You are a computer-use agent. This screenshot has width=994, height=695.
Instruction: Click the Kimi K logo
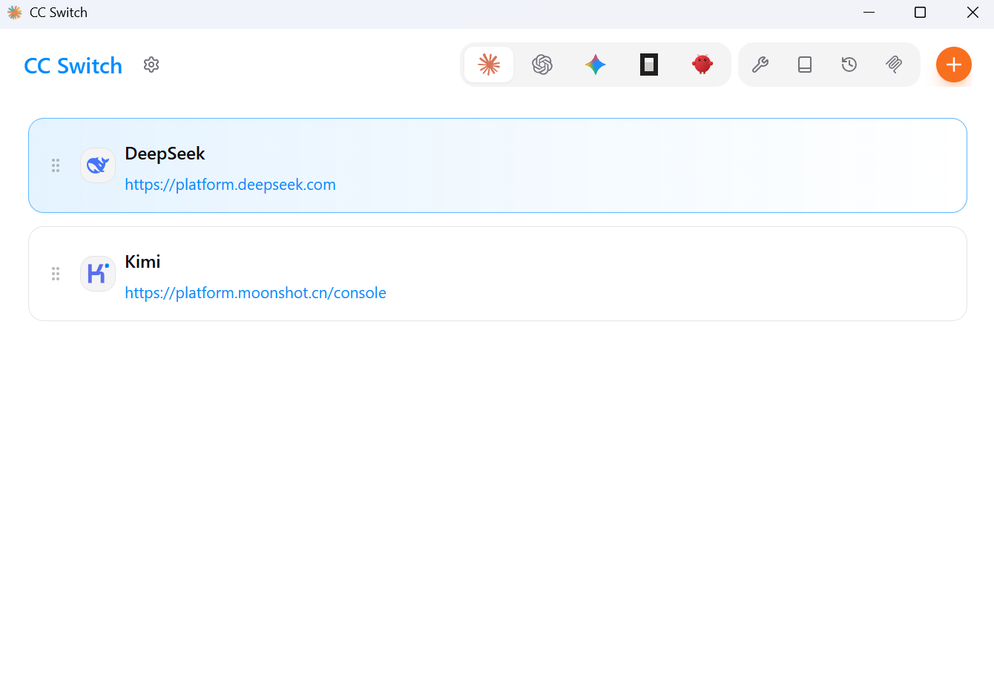[98, 274]
